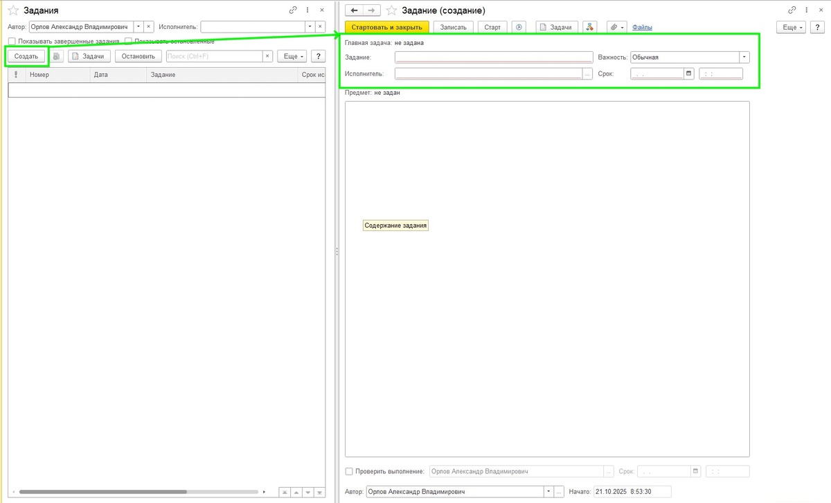Sort by the Дата column header
Viewport: 831px width, 503px height.
[118, 74]
